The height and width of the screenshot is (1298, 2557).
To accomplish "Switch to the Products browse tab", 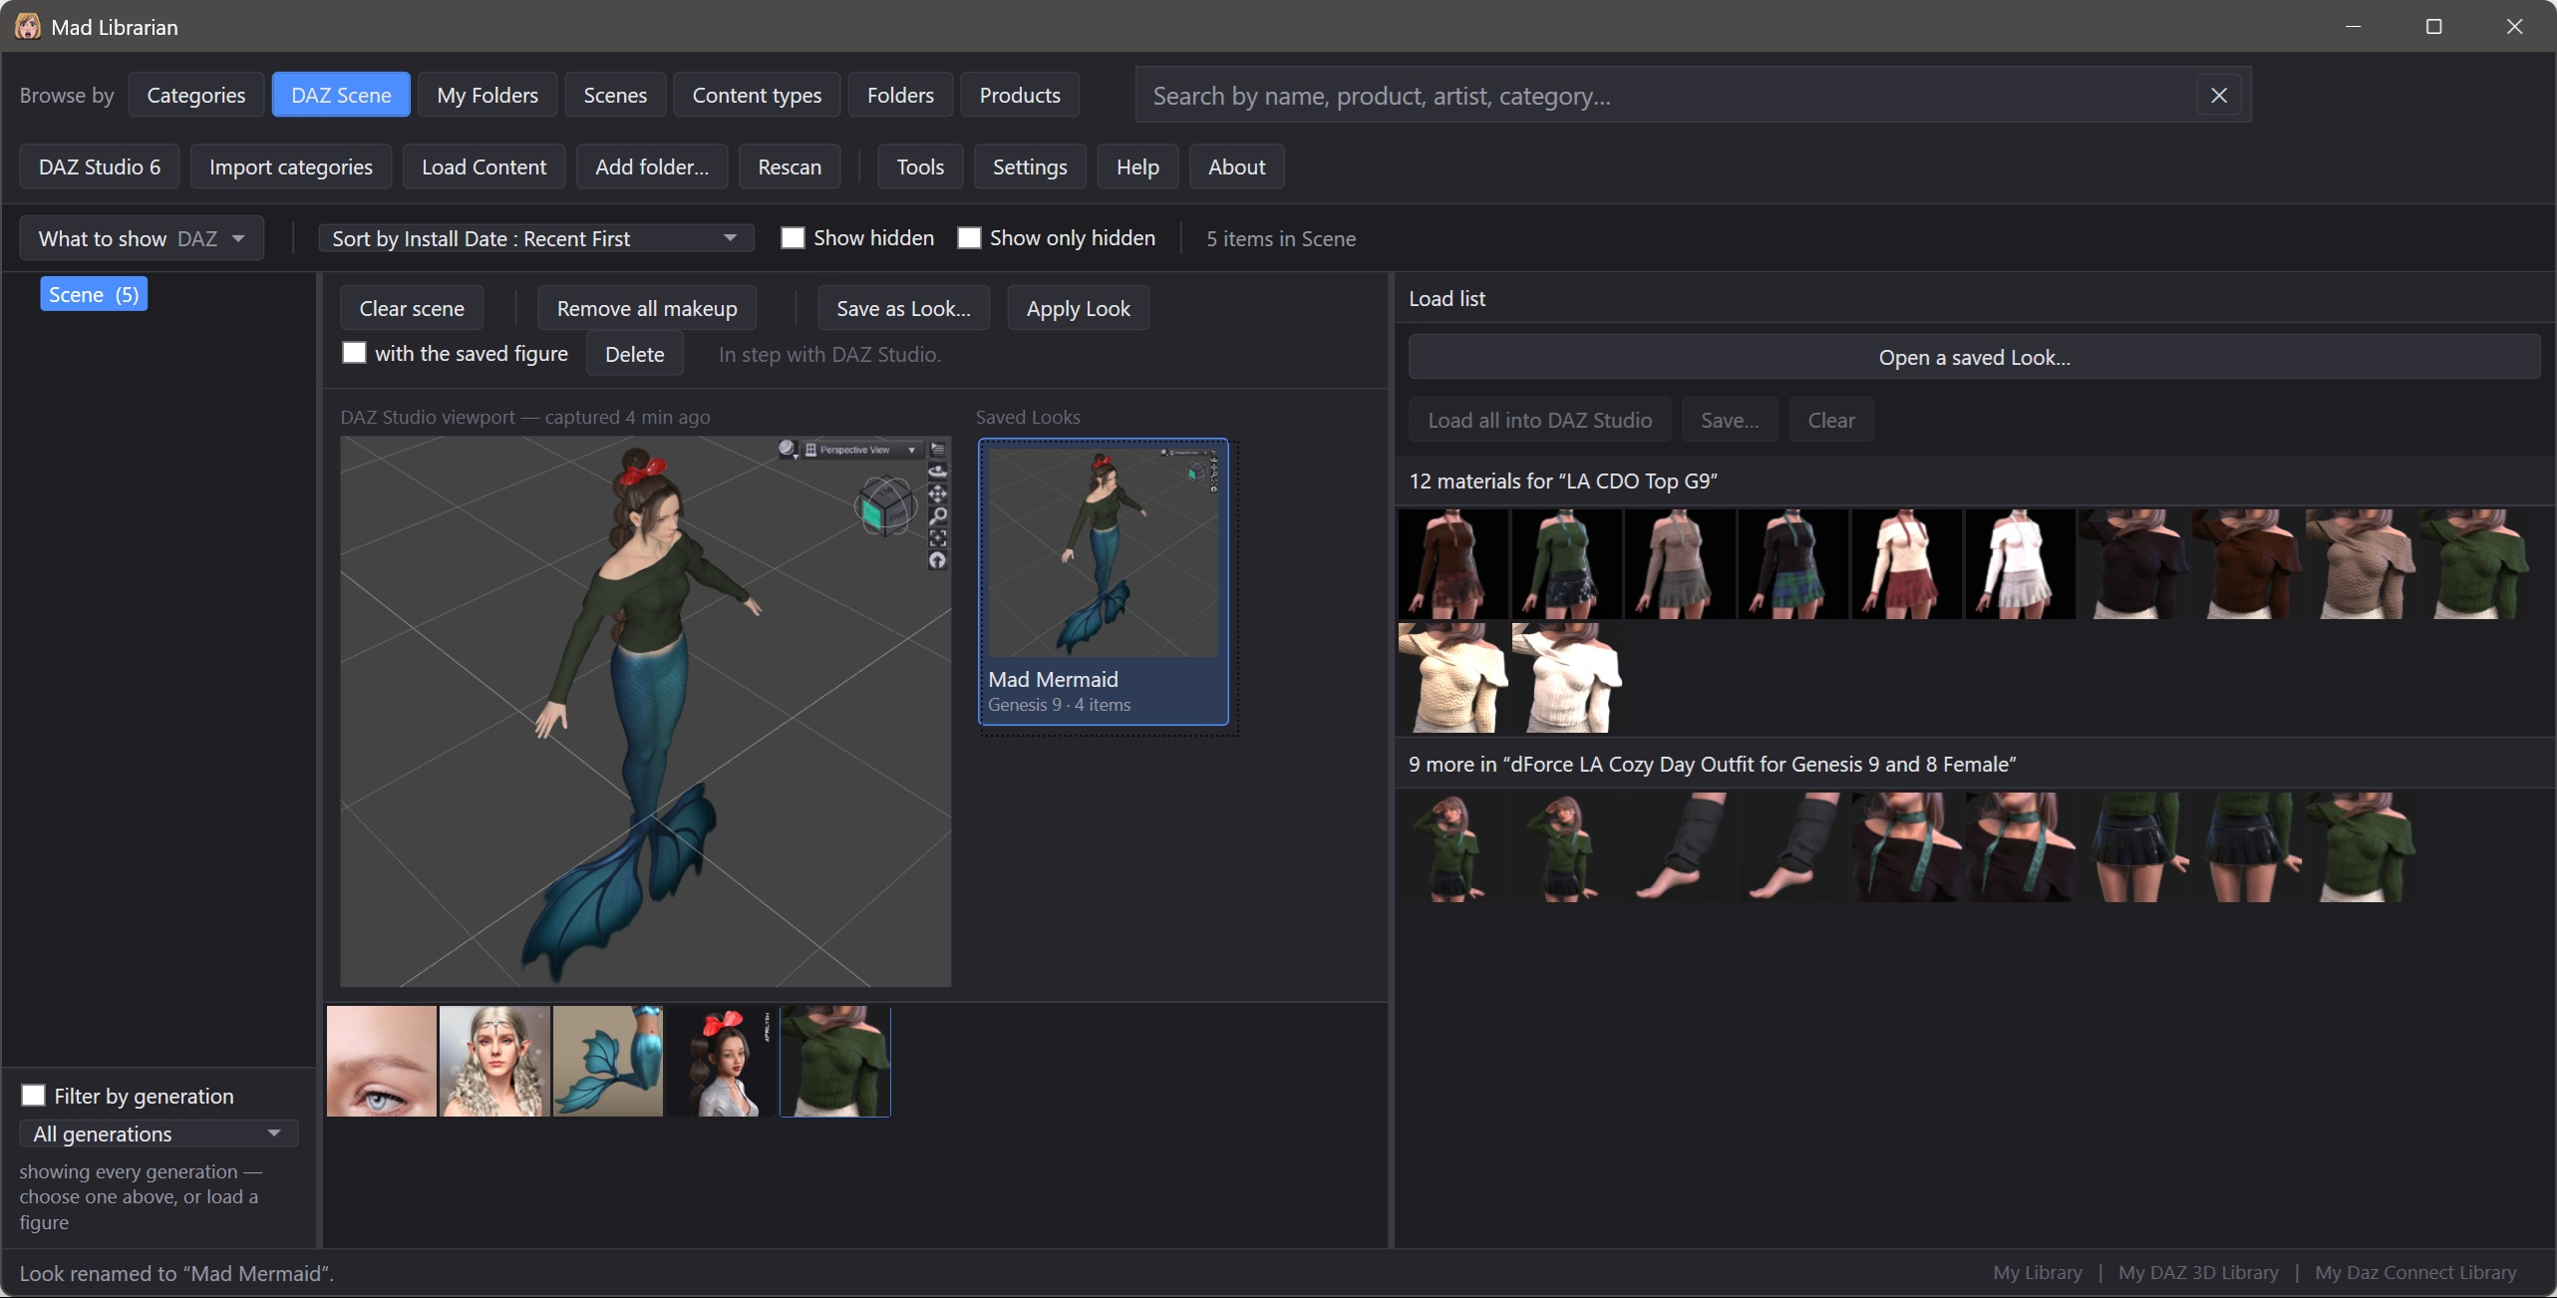I will point(1020,95).
